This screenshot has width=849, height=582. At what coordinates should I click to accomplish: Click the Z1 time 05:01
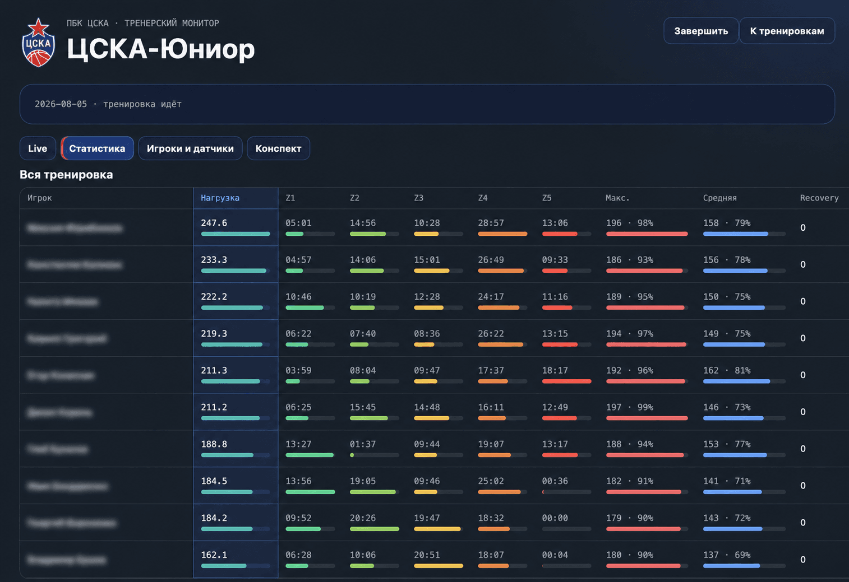click(298, 223)
